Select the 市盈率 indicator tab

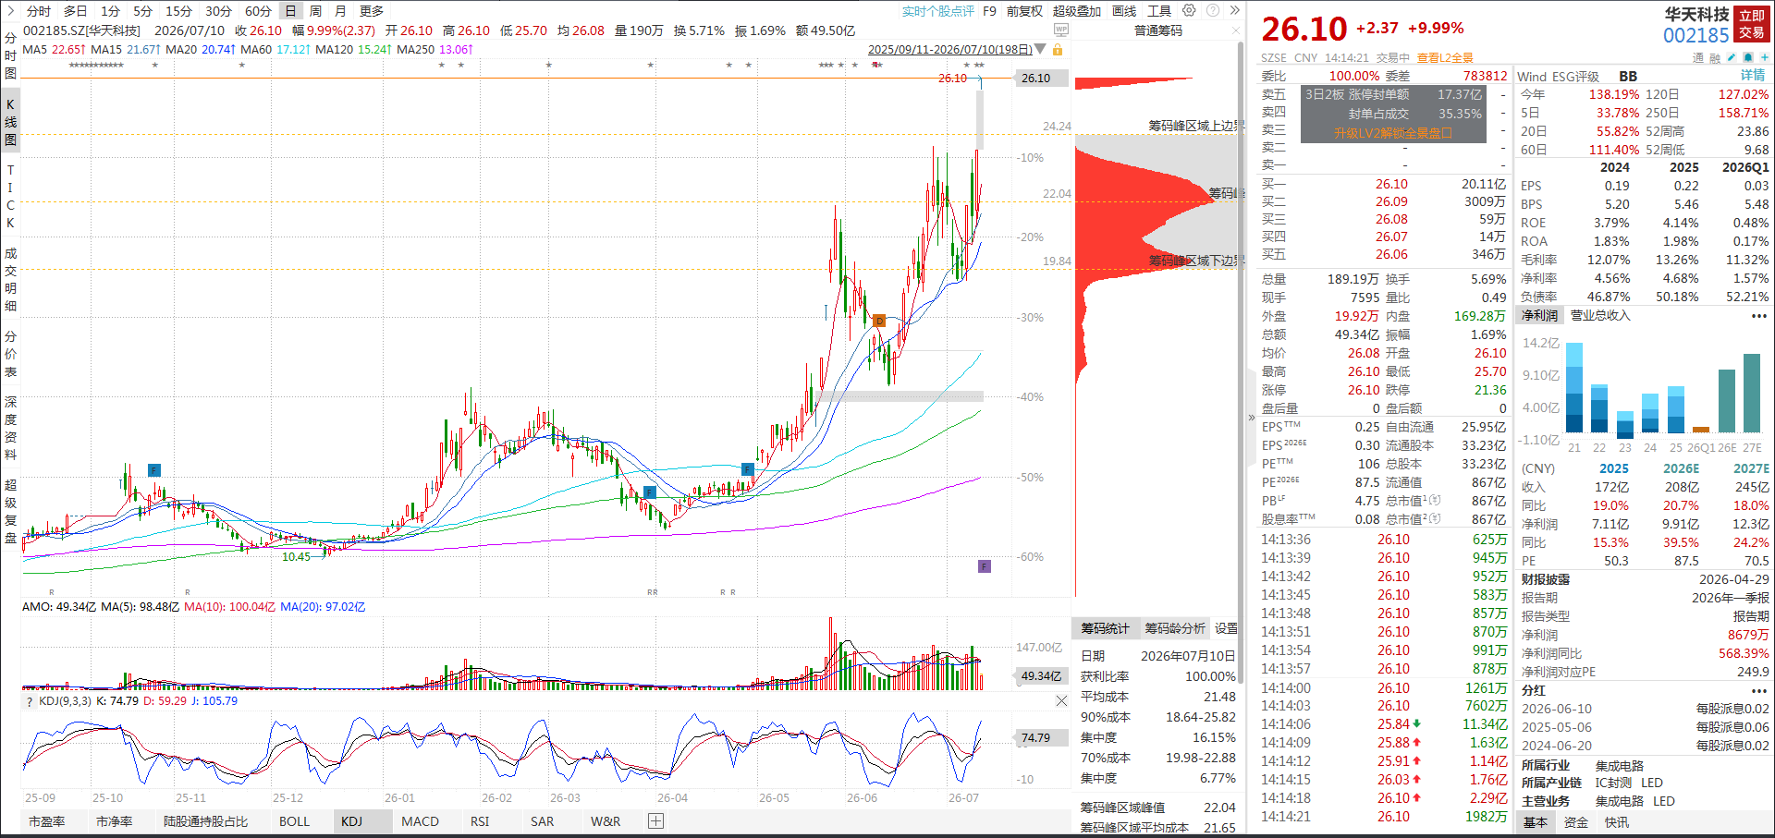[46, 820]
